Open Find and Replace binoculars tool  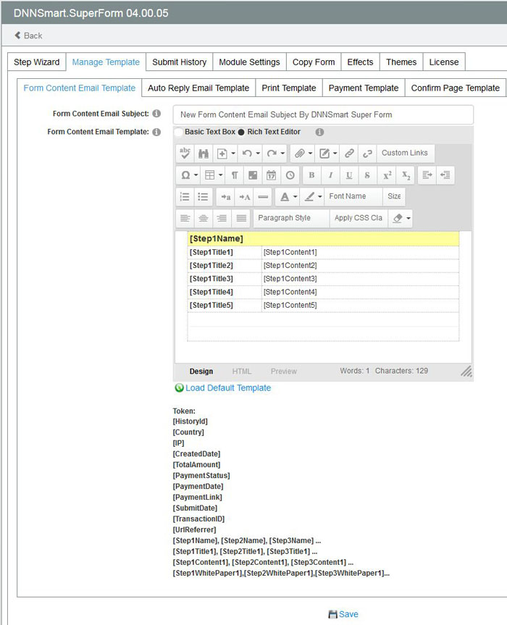(x=204, y=154)
